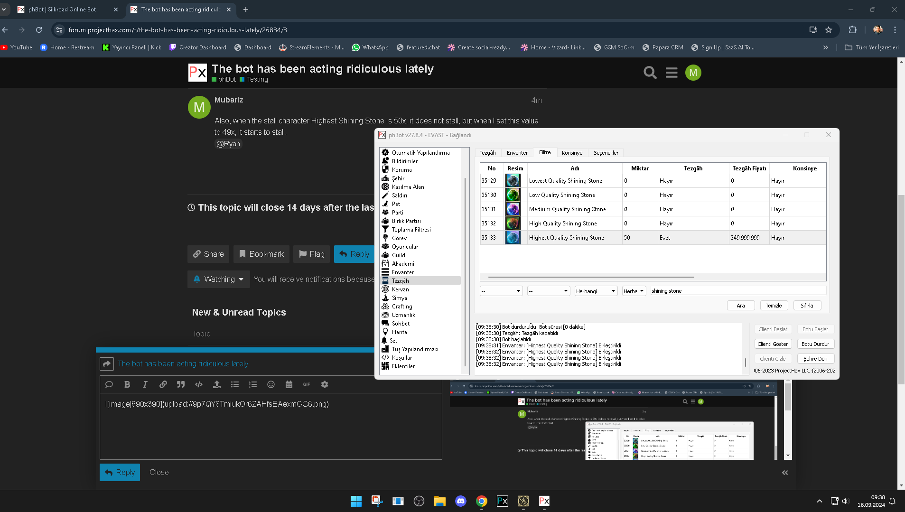Open the first dashed dropdown in filter row

[501, 291]
